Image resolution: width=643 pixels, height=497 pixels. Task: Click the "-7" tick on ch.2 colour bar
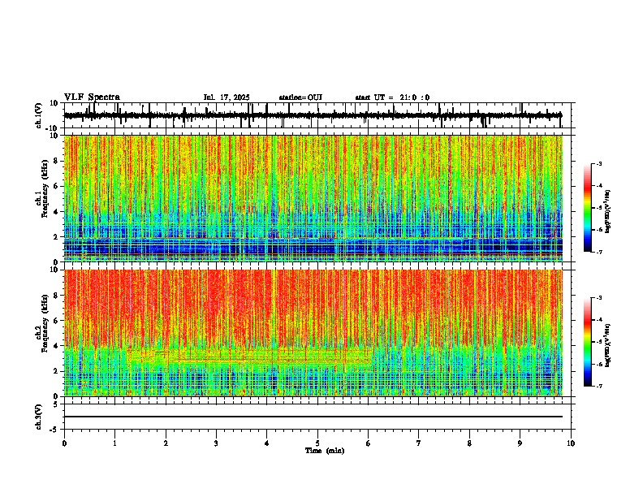pos(599,386)
